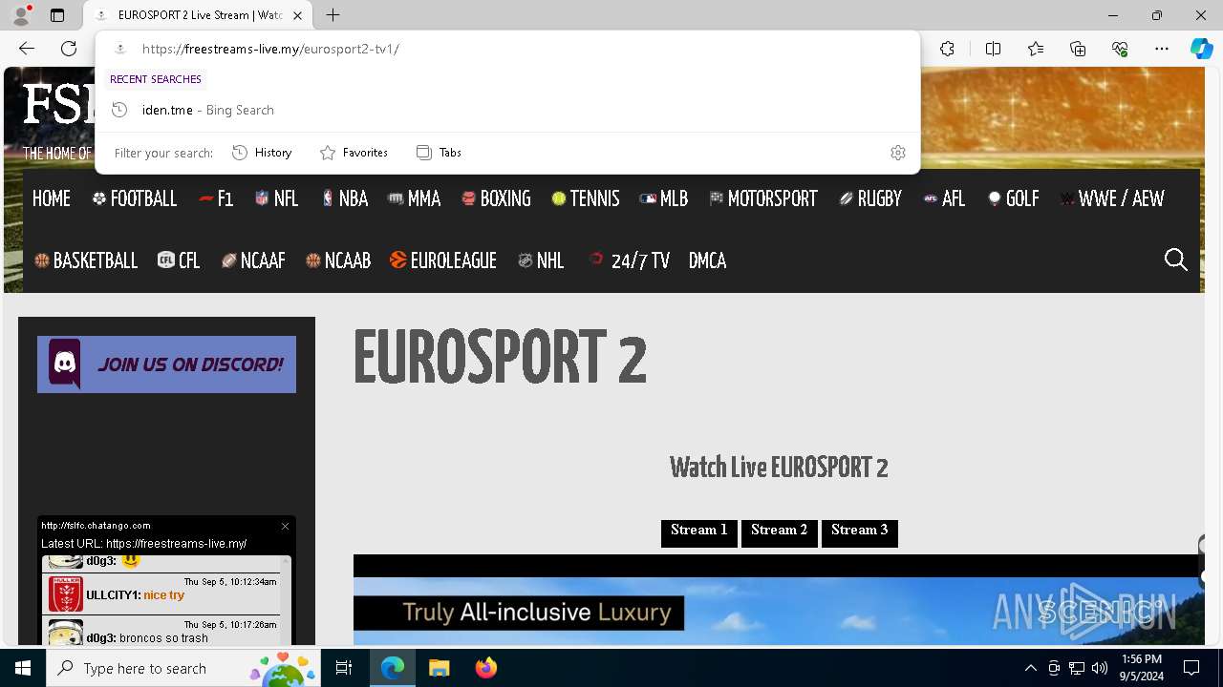The height and width of the screenshot is (687, 1223).
Task: Switch to Stream 1
Action: coord(699,532)
